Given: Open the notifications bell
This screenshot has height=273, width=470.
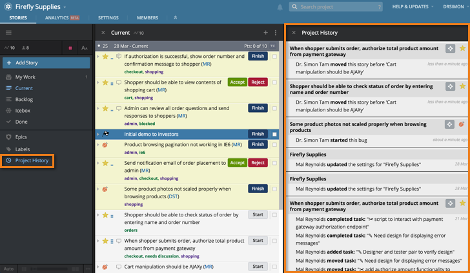Looking at the screenshot, I should point(280,7).
